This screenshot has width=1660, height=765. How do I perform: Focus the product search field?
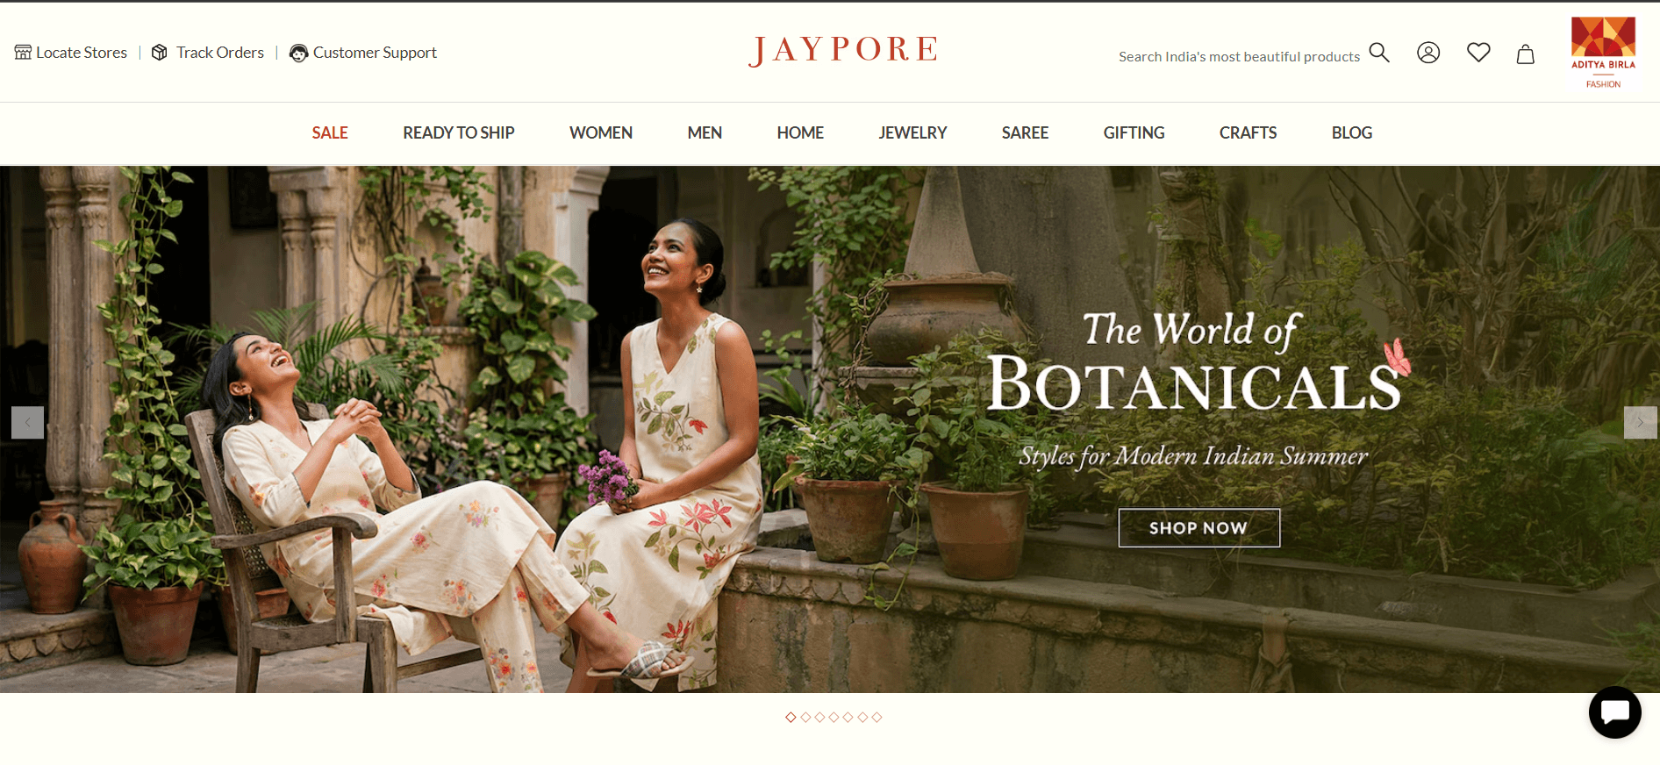[x=1239, y=56]
